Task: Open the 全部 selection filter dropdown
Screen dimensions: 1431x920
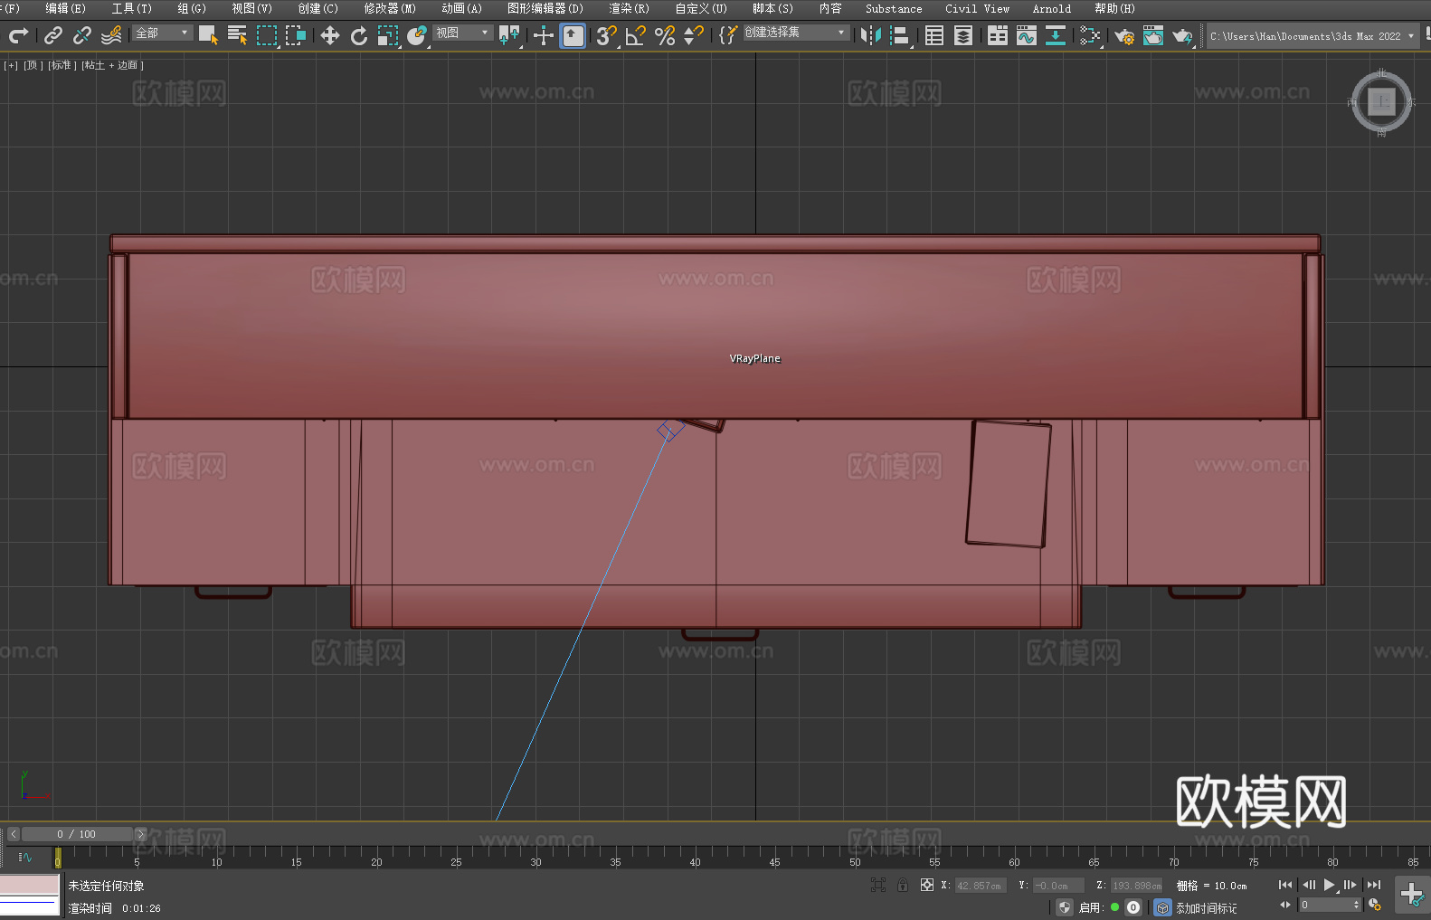Action: 163,33
